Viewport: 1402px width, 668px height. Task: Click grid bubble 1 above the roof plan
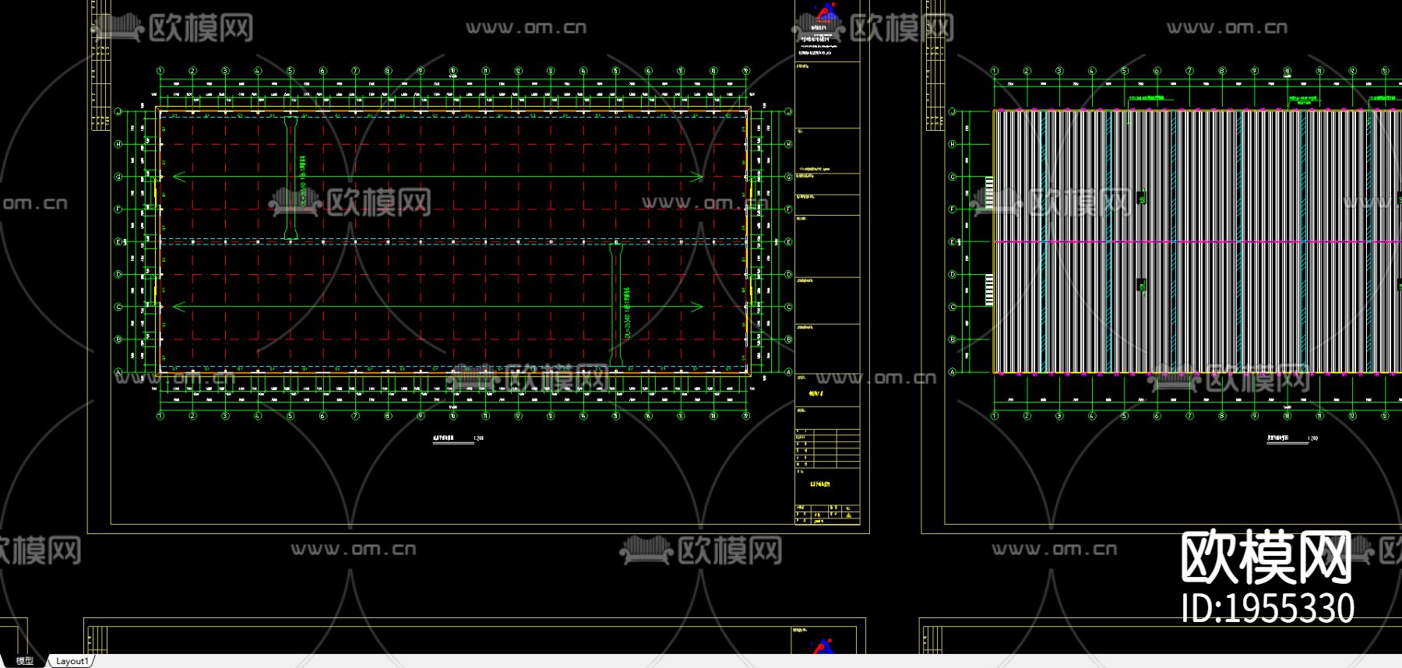[x=995, y=71]
